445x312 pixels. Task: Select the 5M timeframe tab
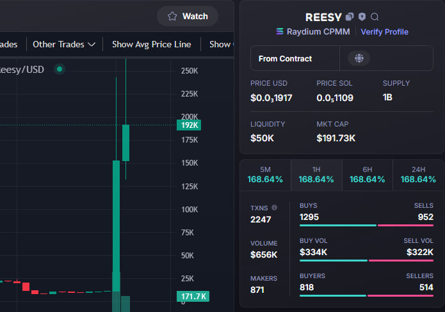tap(265, 175)
